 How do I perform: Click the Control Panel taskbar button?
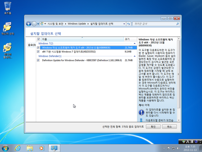pyautogui.click(x=54, y=148)
